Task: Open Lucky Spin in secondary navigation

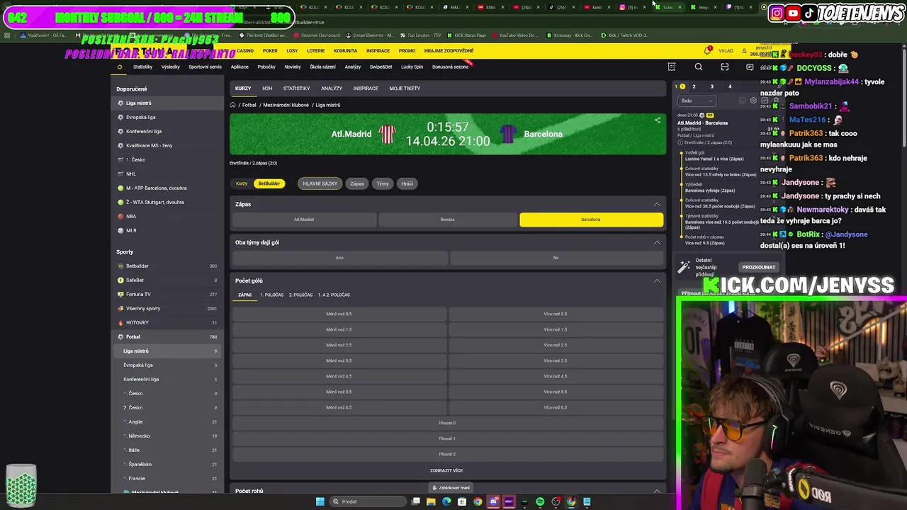Action: (412, 67)
